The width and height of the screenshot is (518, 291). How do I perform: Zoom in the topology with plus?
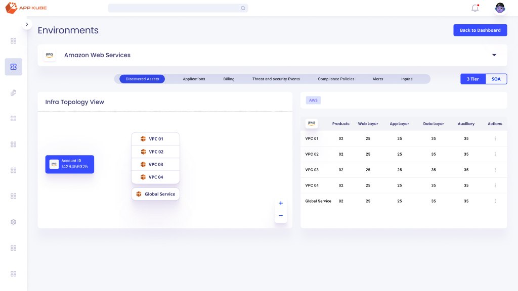(281, 203)
